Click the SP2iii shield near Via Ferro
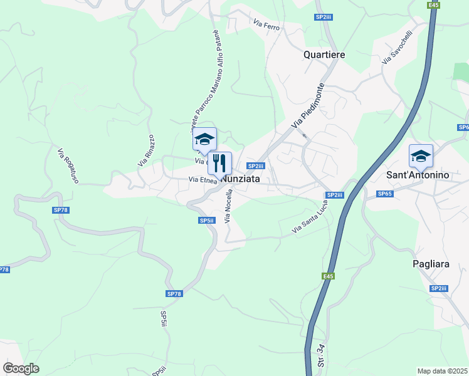 click(324, 17)
